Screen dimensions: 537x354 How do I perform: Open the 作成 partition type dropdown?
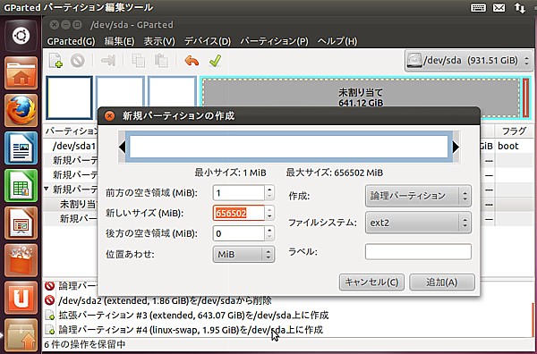(418, 196)
